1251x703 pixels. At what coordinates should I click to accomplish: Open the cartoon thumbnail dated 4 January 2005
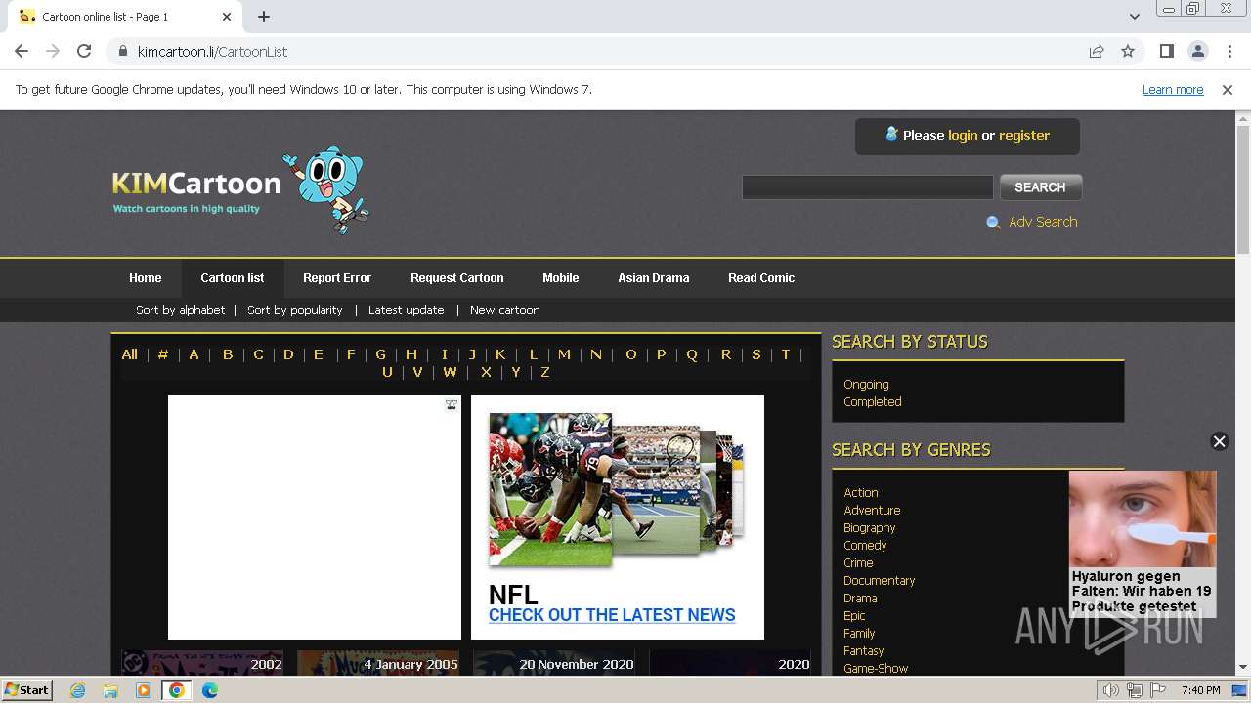[378, 663]
